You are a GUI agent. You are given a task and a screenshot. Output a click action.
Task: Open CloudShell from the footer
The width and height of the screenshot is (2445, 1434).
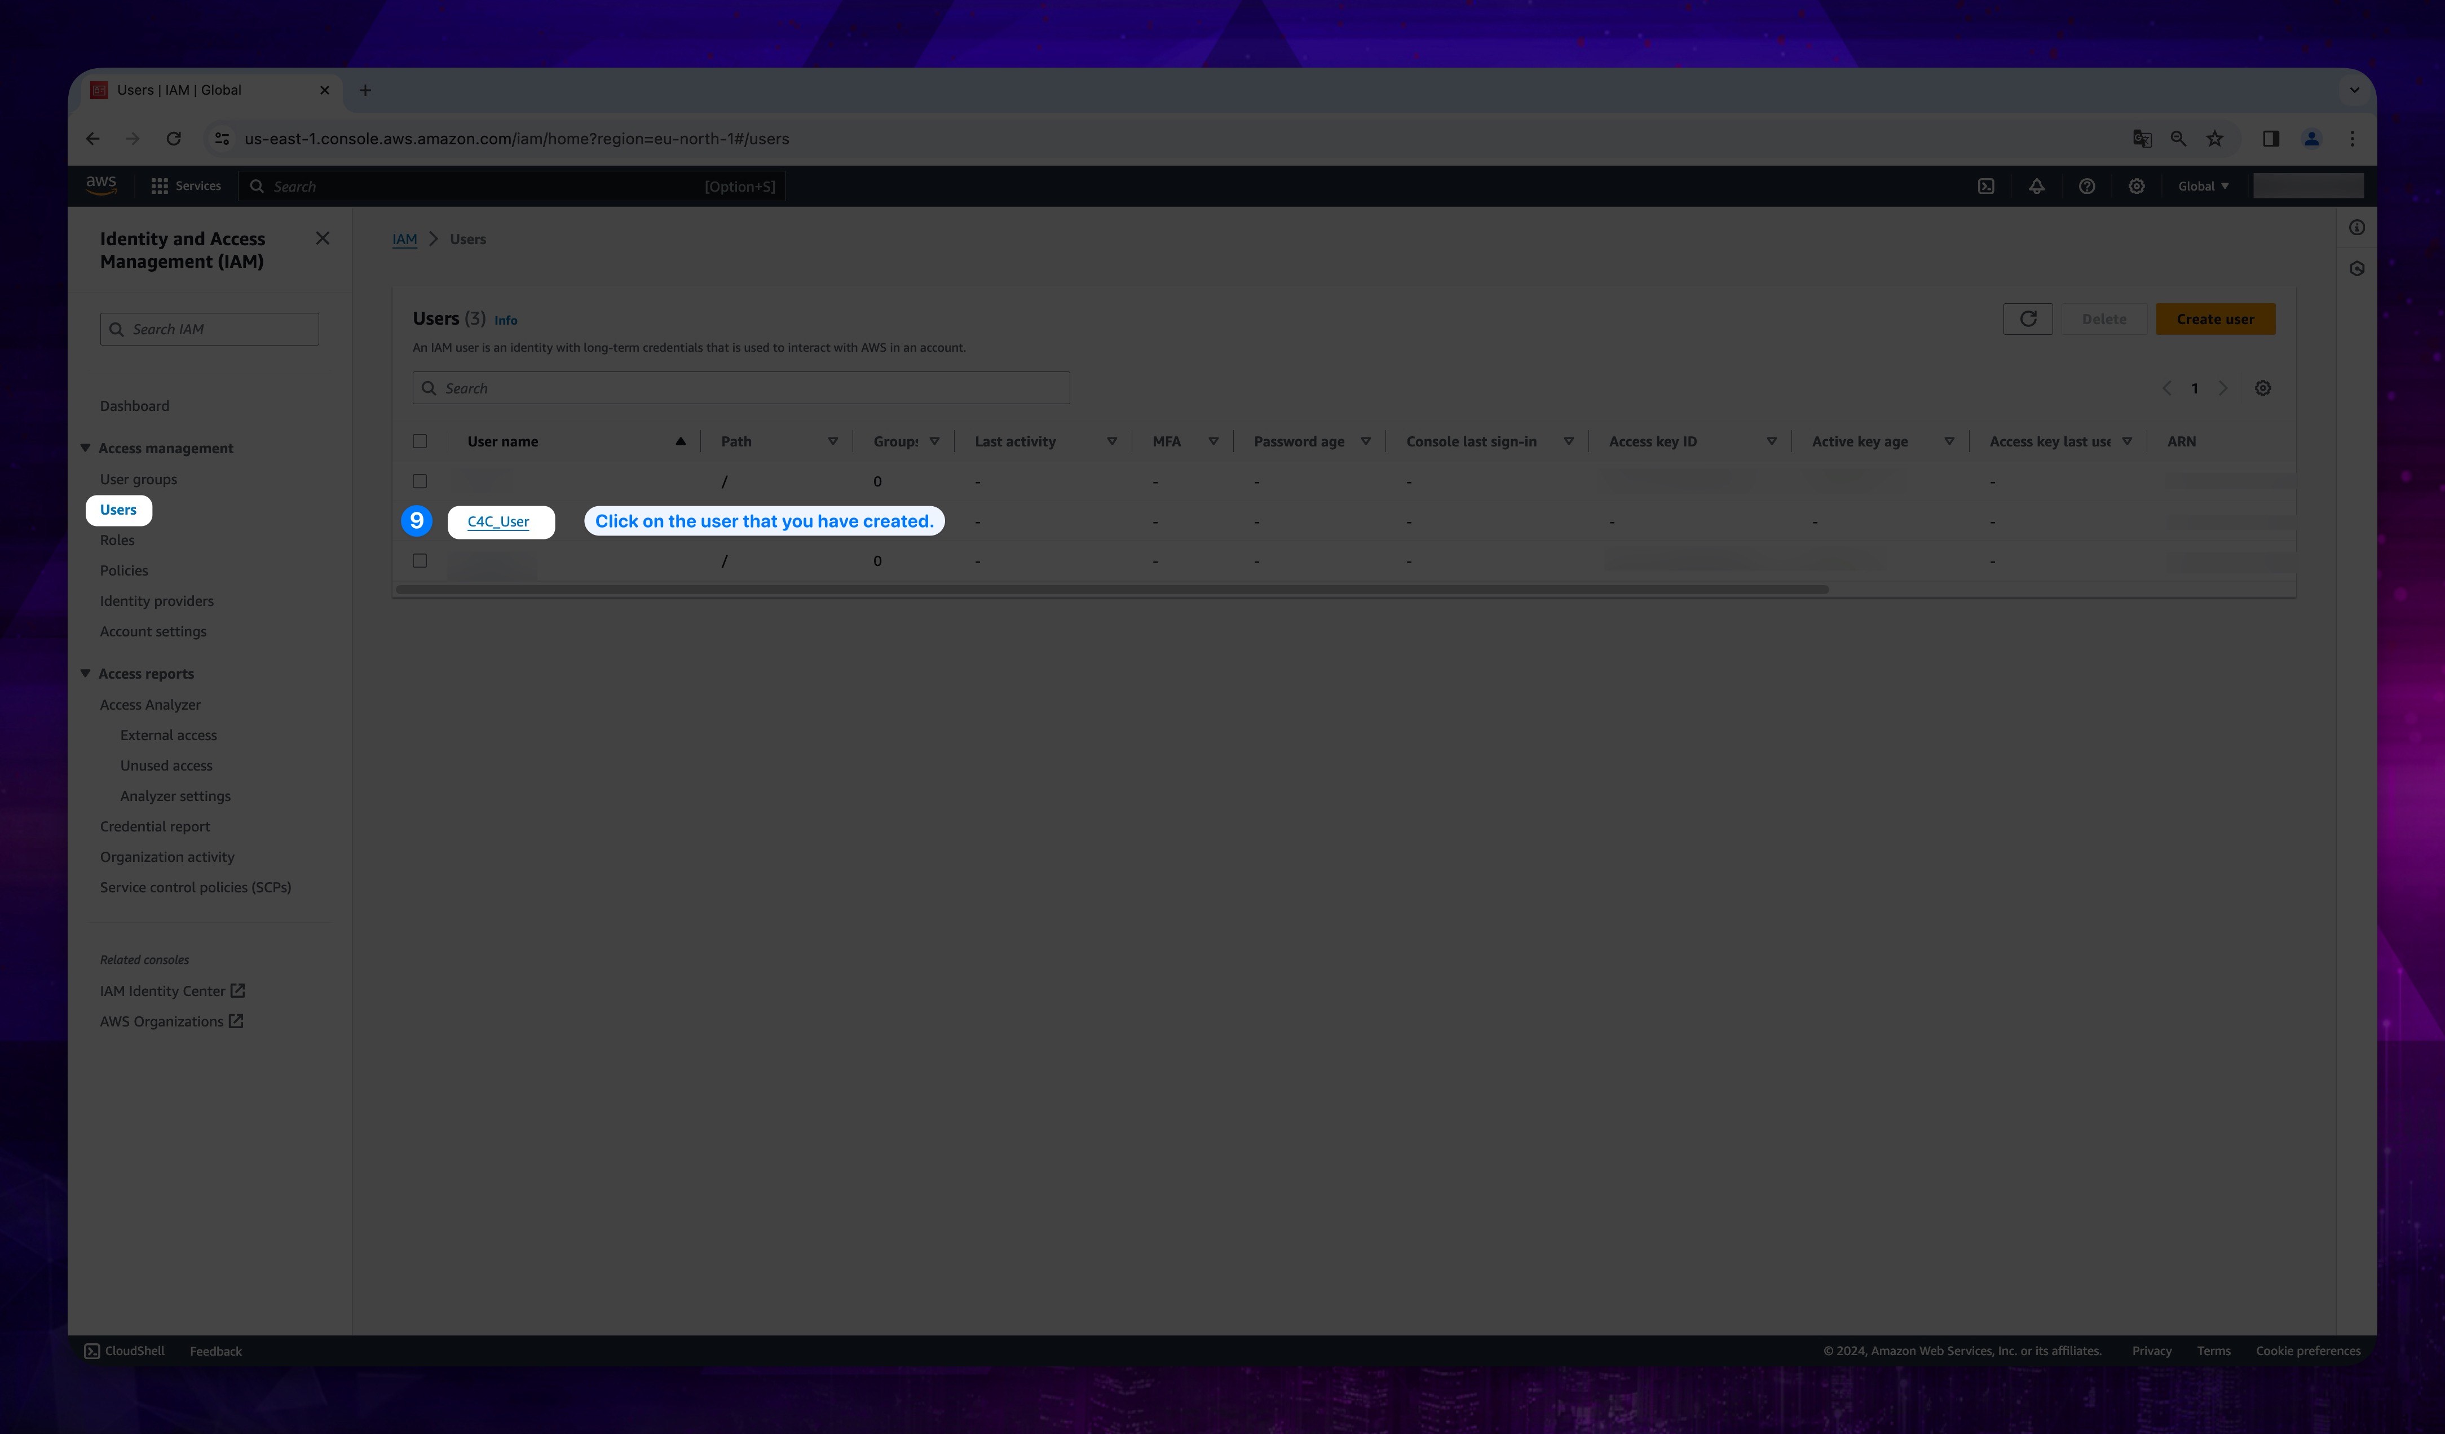coord(124,1351)
